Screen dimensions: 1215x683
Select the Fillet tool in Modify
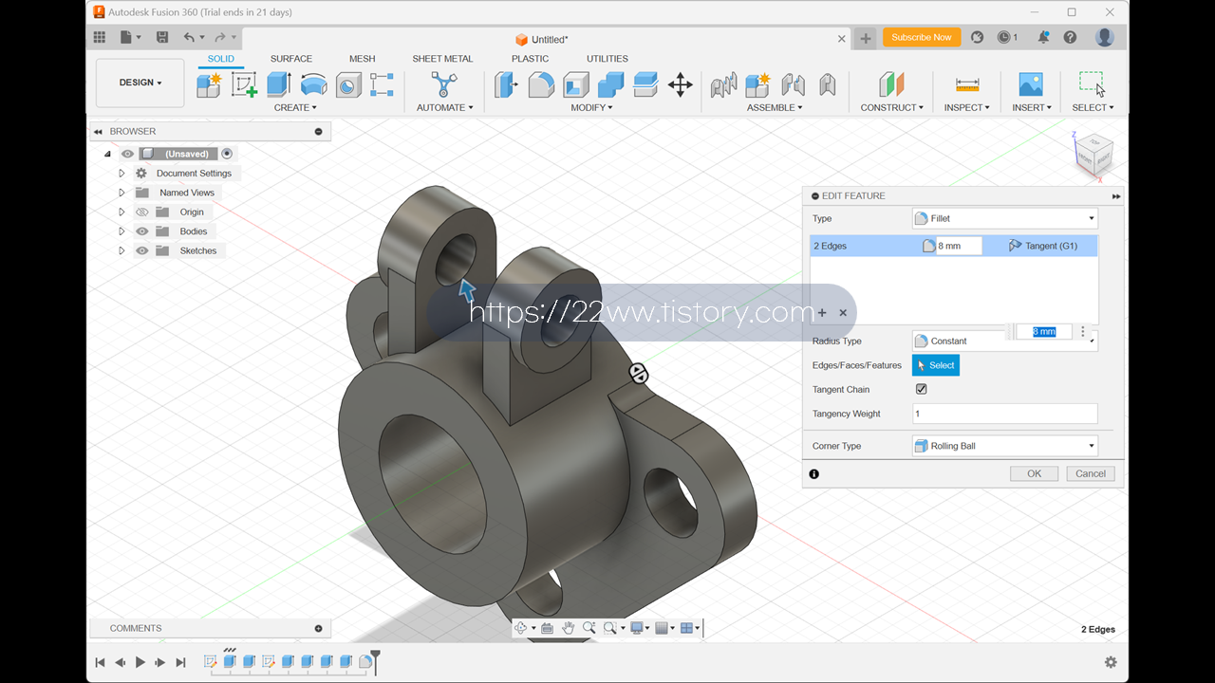pyautogui.click(x=541, y=84)
